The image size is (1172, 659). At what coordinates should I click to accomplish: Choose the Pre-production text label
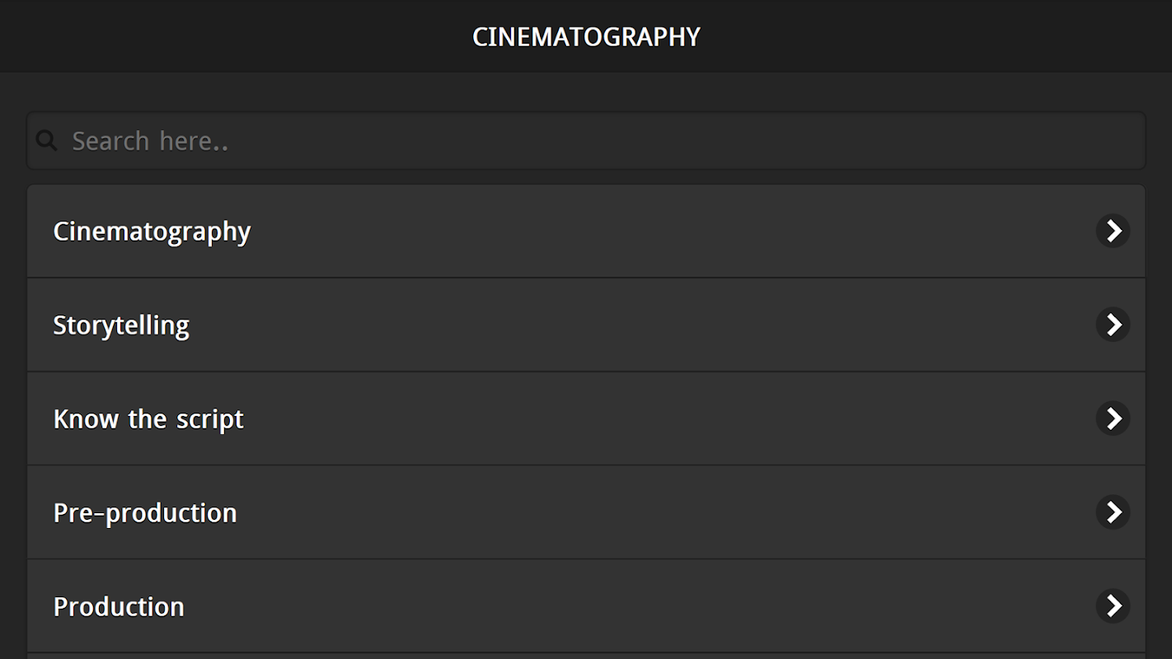coord(145,513)
